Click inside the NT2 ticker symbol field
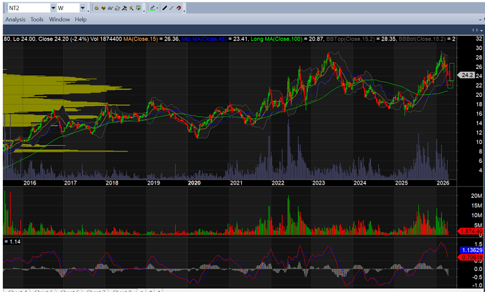485x292 pixels. pos(29,8)
